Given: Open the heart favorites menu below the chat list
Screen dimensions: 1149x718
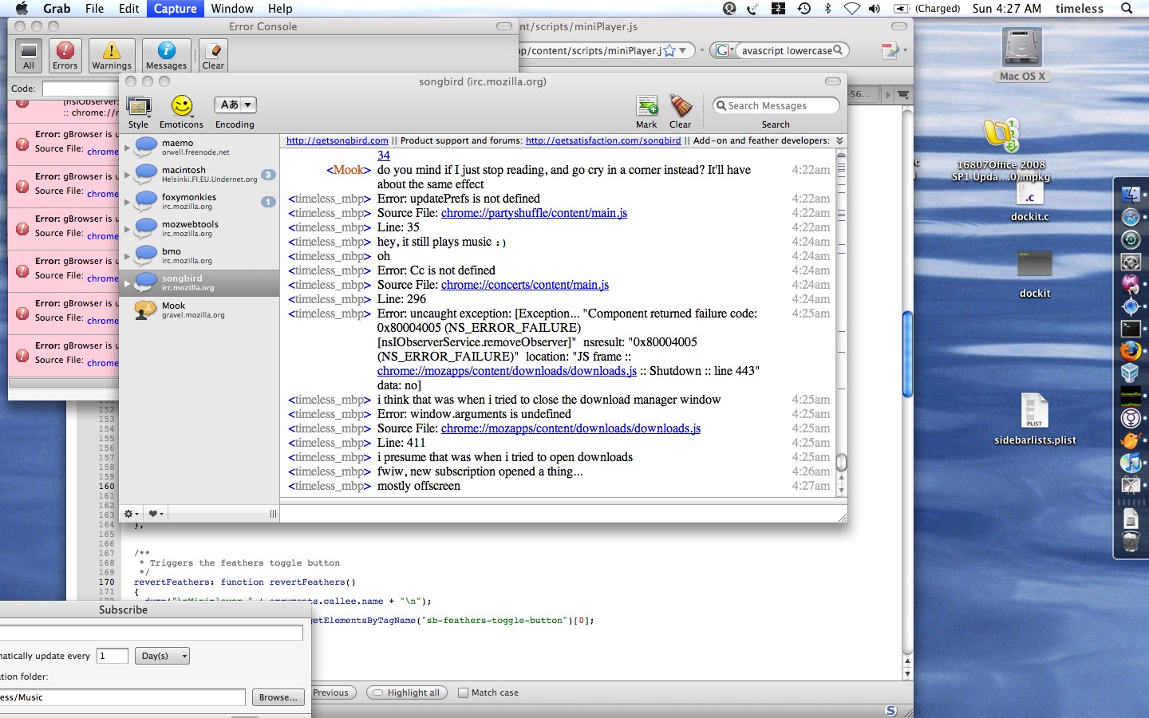Looking at the screenshot, I should (156, 514).
